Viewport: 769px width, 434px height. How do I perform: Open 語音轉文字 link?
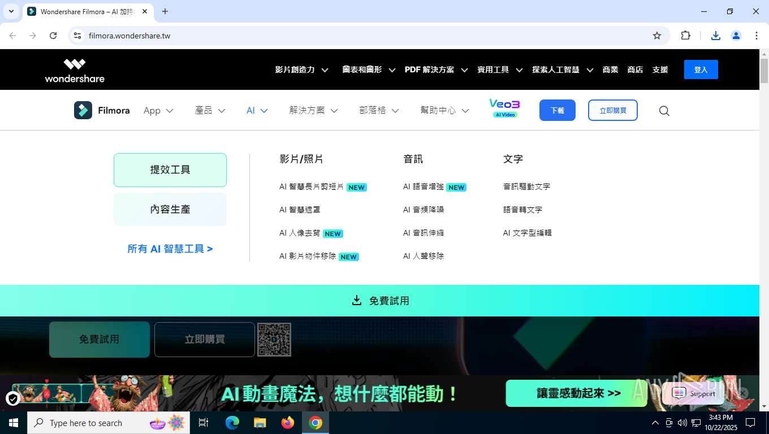click(522, 210)
